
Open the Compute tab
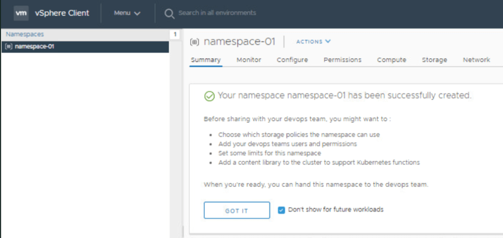pos(391,60)
